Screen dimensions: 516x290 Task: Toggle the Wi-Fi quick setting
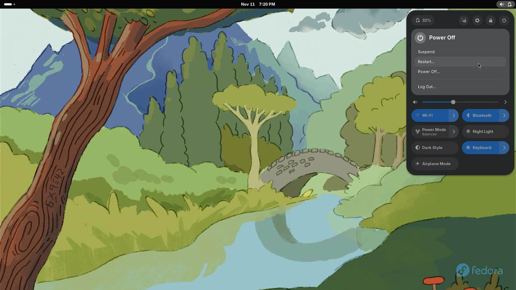[430, 116]
